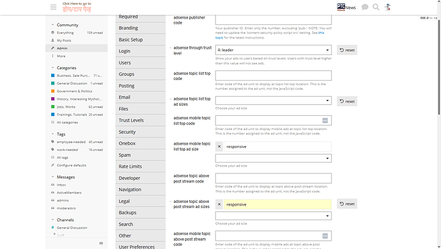Open the Inbox messages
The height and width of the screenshot is (249, 441).
[x=77, y=185]
